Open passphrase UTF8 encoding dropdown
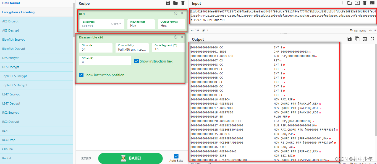This screenshot has width=377, height=164. click(x=116, y=24)
